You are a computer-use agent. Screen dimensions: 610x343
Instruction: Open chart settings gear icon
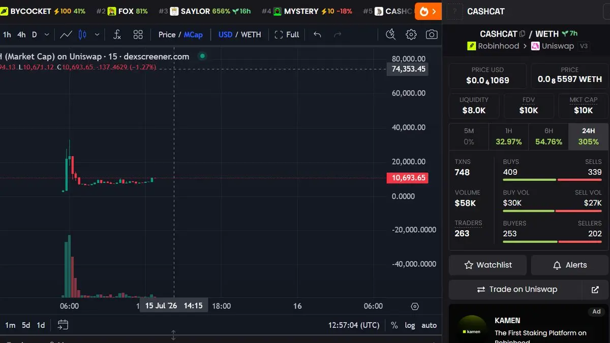411,35
